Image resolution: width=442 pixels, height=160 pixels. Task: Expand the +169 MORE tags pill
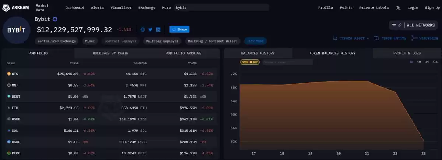tap(255, 41)
